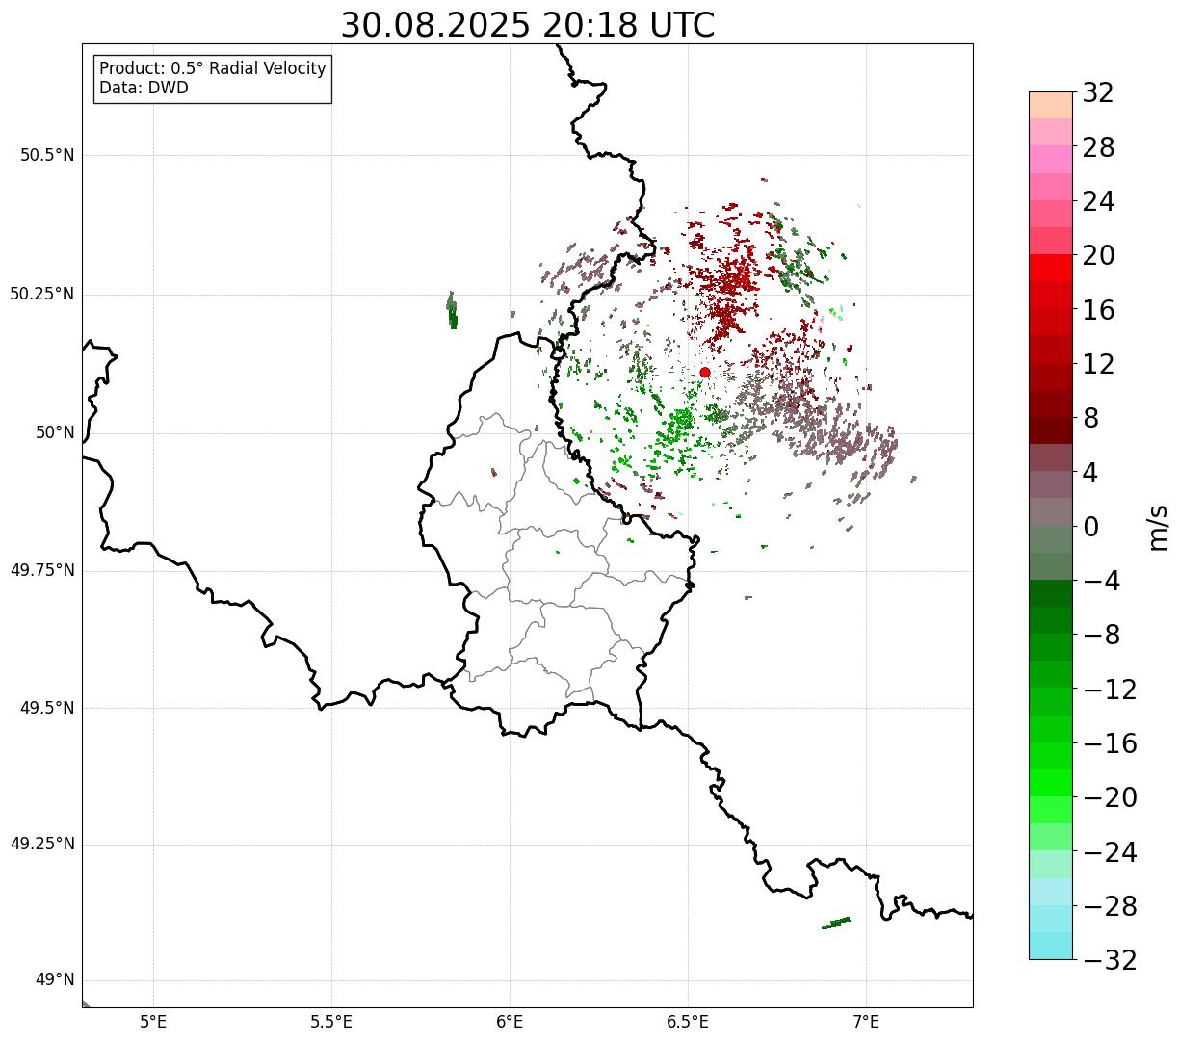Click the latitude label 50.5°N
Image resolution: width=1180 pixels, height=1041 pixels.
[x=47, y=155]
